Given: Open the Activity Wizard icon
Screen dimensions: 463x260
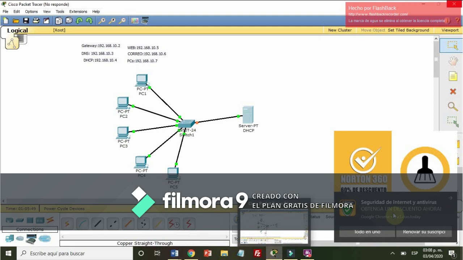Looking at the screenshot, I should [46, 21].
